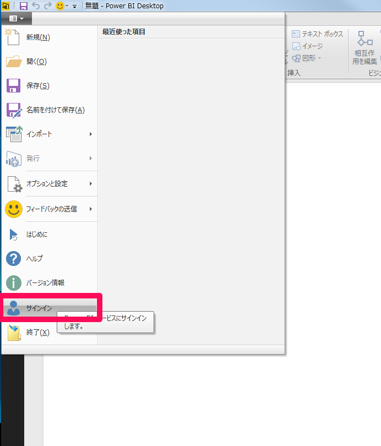This screenshot has width=381, height=446.
Task: Click the new document icon beside 新規
Action: click(x=13, y=37)
